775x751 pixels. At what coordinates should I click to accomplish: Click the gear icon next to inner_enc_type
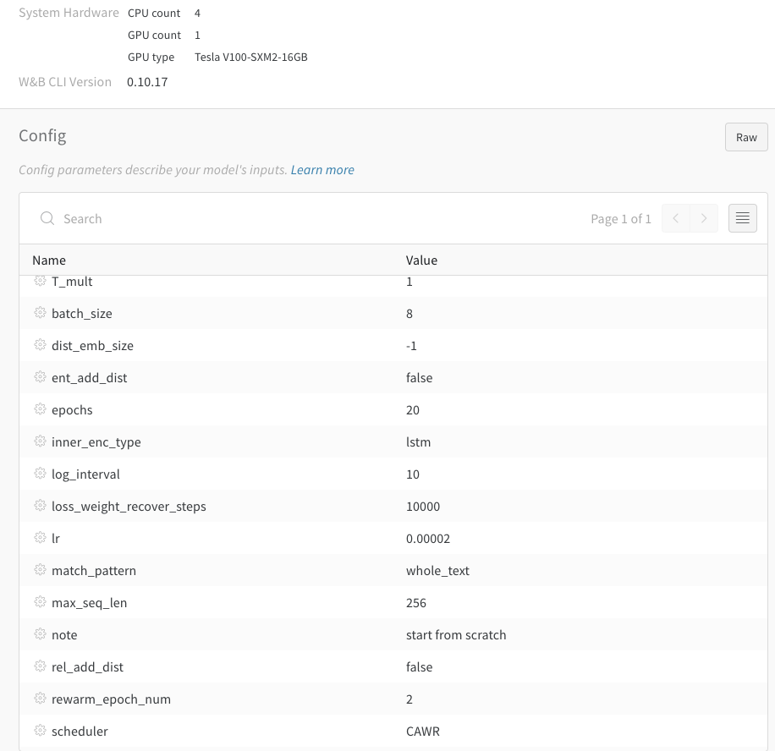click(x=40, y=441)
